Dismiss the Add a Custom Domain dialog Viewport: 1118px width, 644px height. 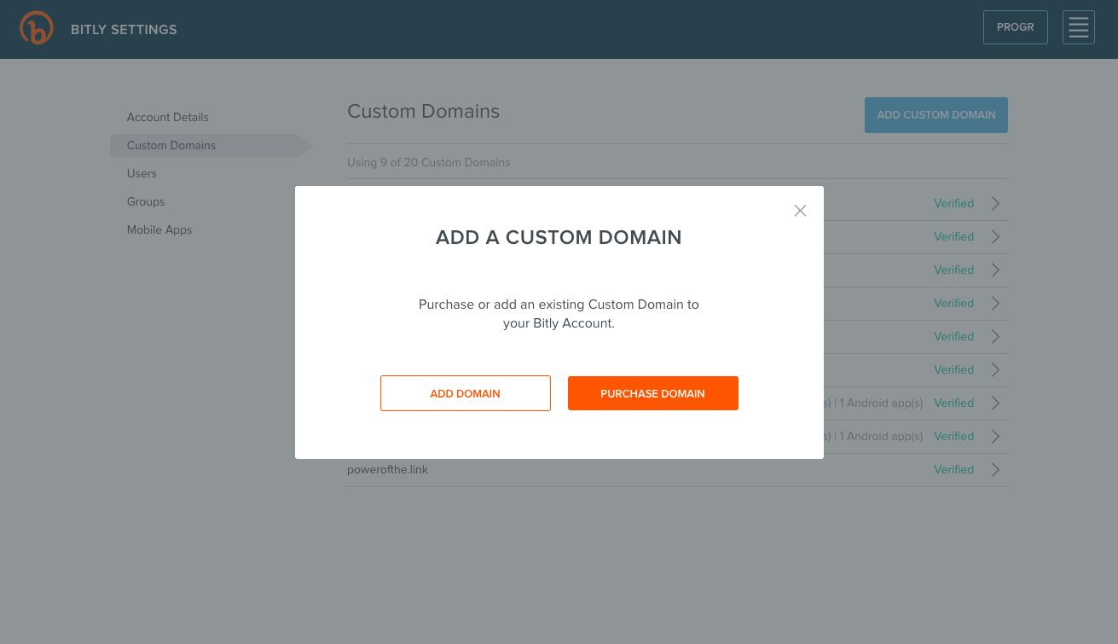pos(800,211)
